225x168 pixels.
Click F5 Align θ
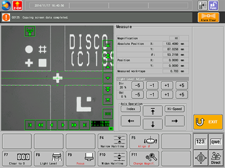pos(144,141)
